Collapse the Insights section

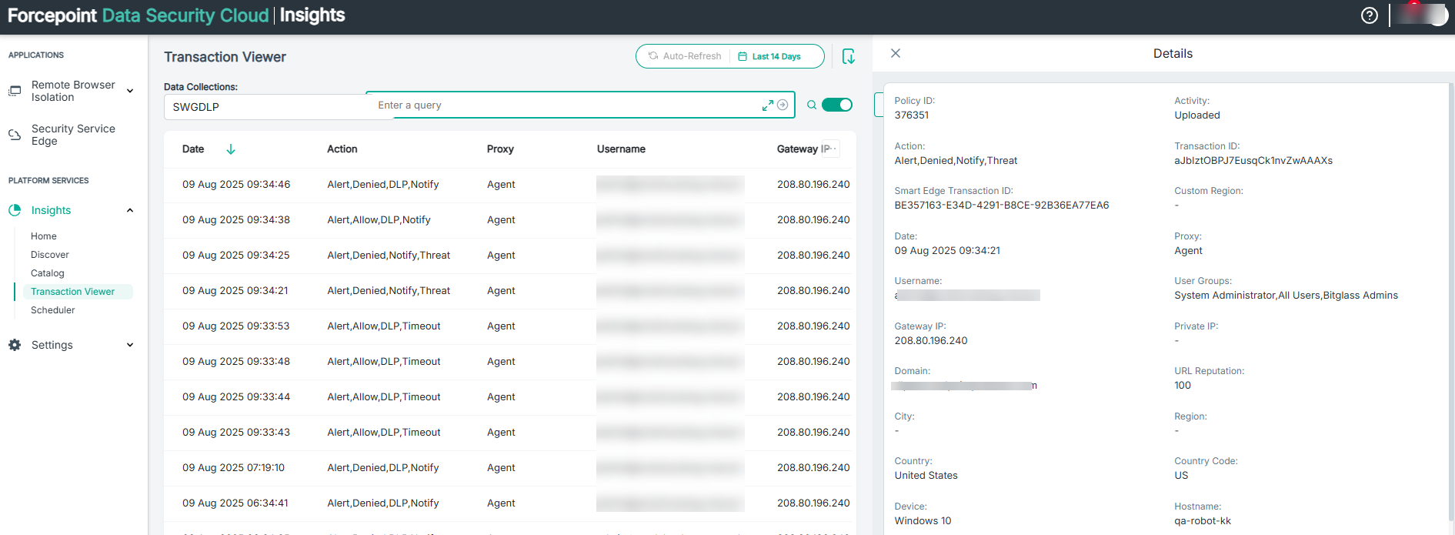click(x=130, y=210)
